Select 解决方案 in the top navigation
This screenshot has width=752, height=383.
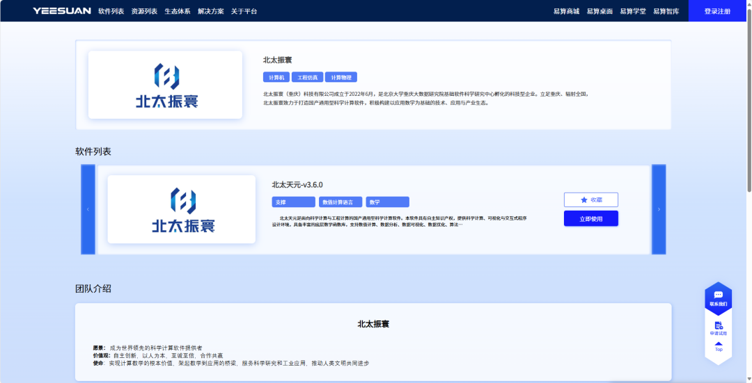pos(210,11)
